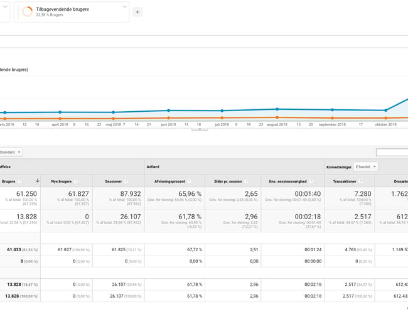The image size is (408, 314).
Task: Click the June 2018 orange line data point
Action: (x=168, y=118)
